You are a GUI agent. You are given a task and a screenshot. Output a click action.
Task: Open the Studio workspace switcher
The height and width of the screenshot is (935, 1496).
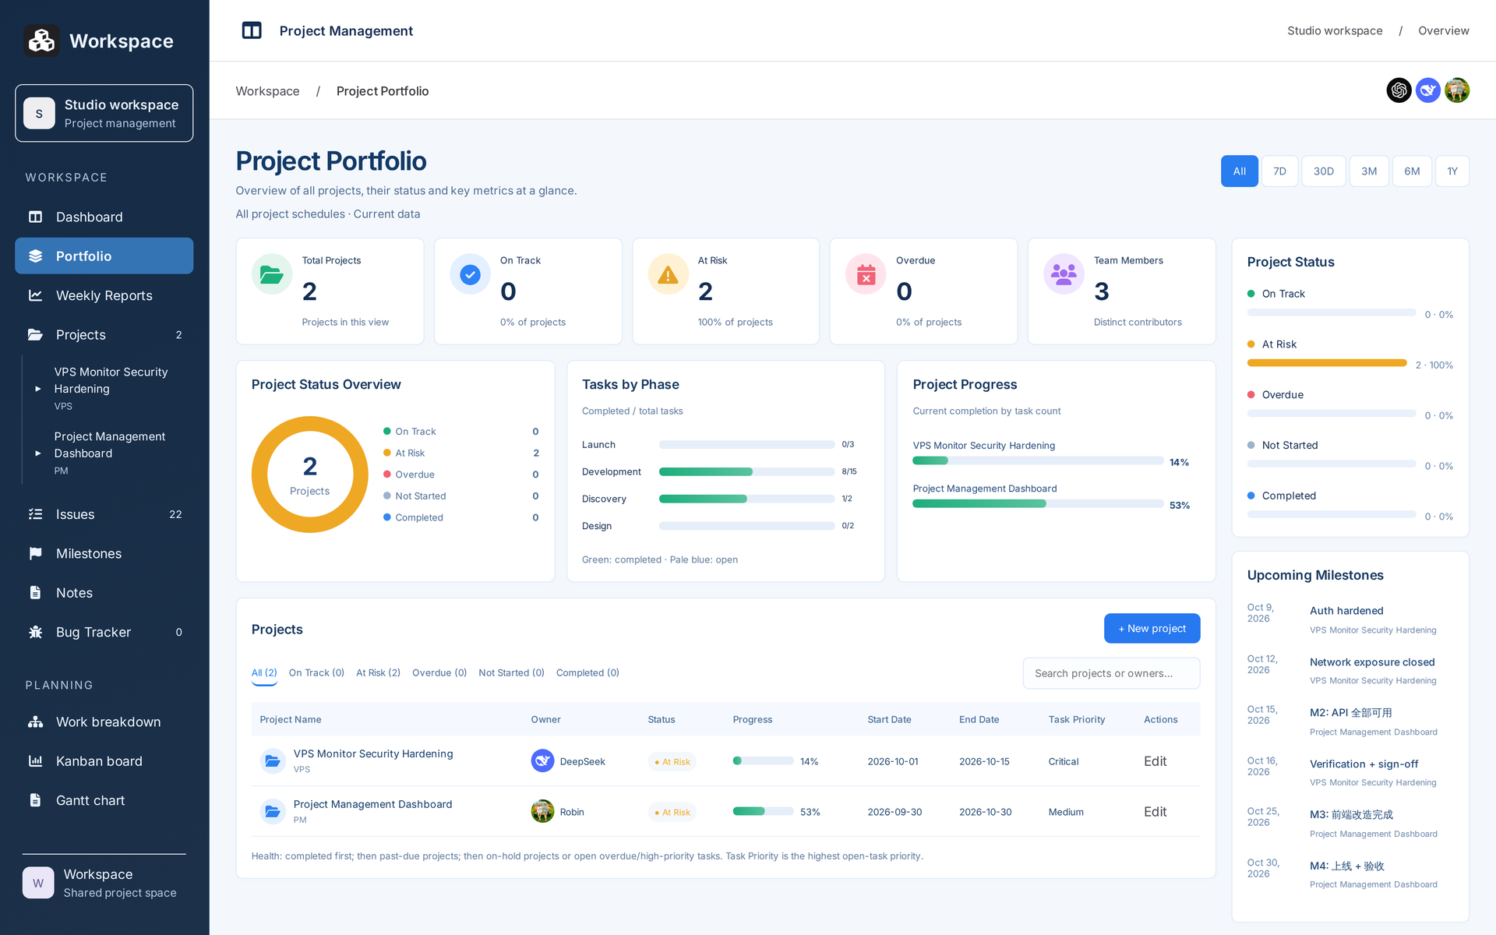pos(104,113)
